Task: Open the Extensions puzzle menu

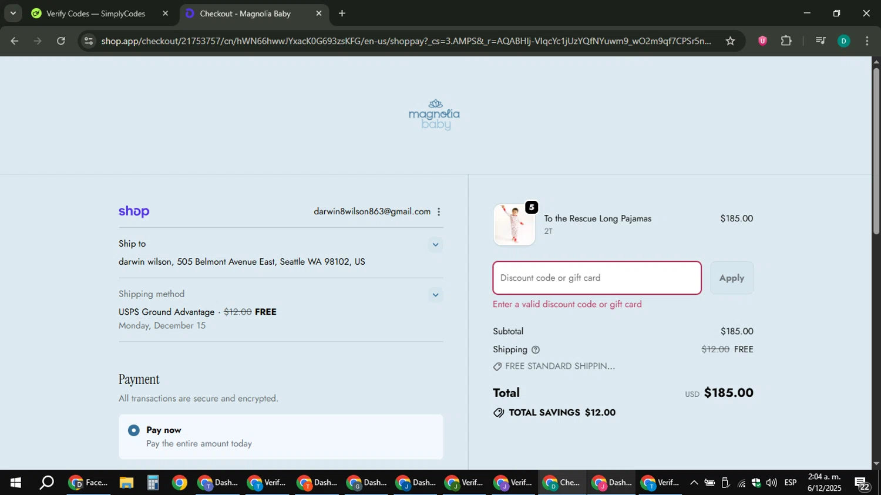Action: click(x=786, y=41)
